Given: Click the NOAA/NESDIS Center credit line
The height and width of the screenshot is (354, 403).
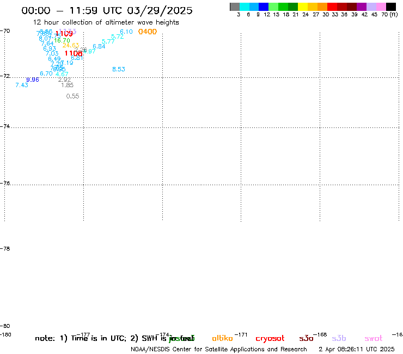Looking at the screenshot, I should point(219,349).
